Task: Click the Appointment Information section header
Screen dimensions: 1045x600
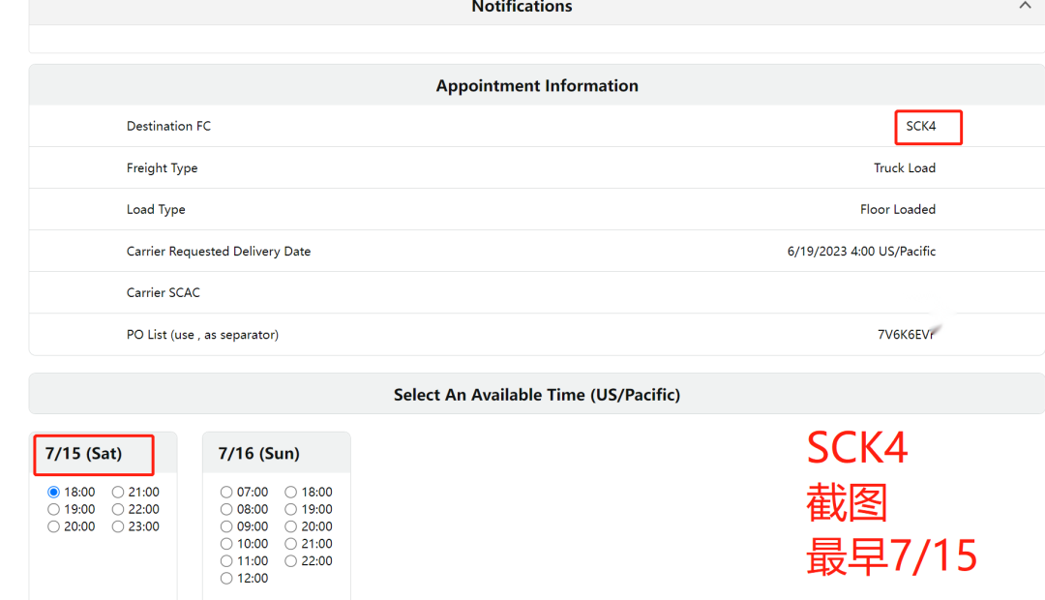Action: 537,86
